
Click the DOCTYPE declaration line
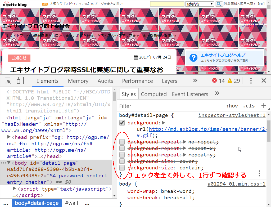pos(58,101)
